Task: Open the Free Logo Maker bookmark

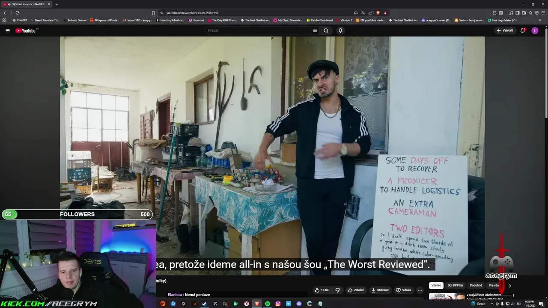Action: (503, 20)
